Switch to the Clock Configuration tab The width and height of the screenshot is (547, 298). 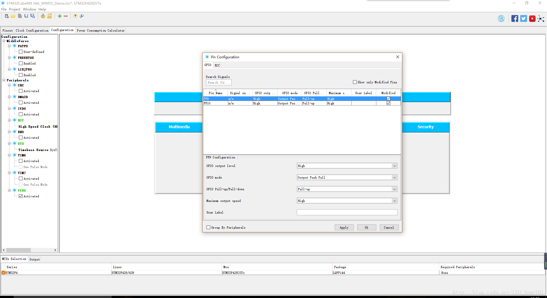[x=32, y=30]
